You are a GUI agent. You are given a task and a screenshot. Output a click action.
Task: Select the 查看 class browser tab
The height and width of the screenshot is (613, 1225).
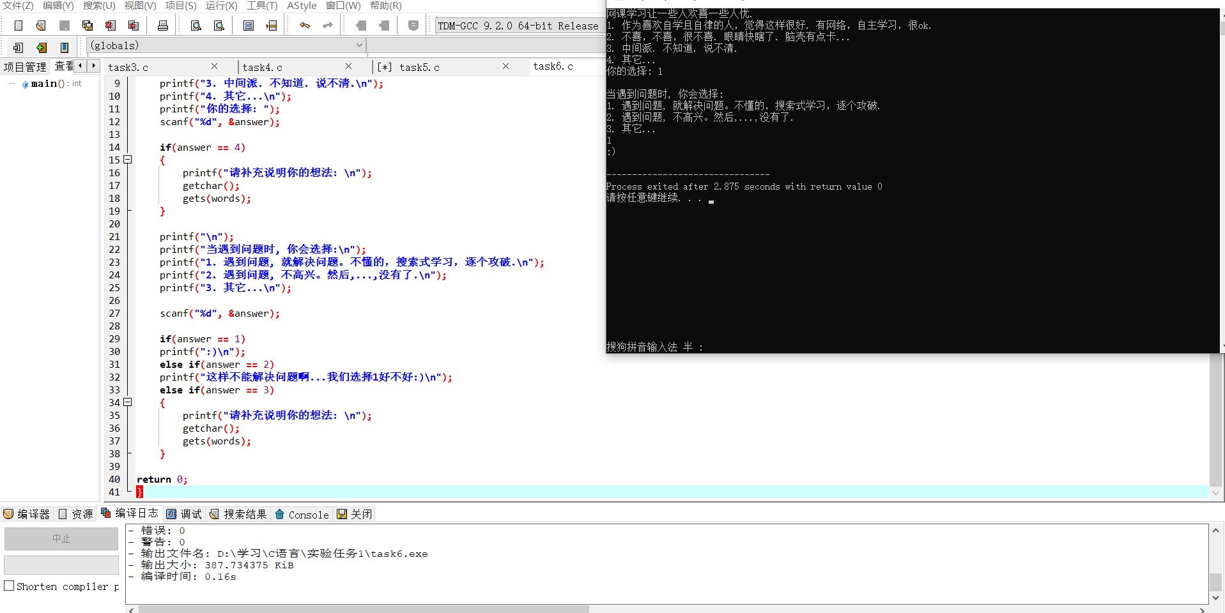coord(63,66)
